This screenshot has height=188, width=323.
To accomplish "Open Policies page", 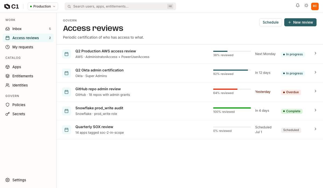I will point(28,105).
